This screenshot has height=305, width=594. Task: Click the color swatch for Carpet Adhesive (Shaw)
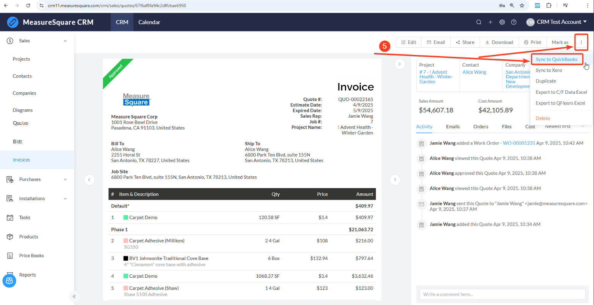(x=126, y=288)
